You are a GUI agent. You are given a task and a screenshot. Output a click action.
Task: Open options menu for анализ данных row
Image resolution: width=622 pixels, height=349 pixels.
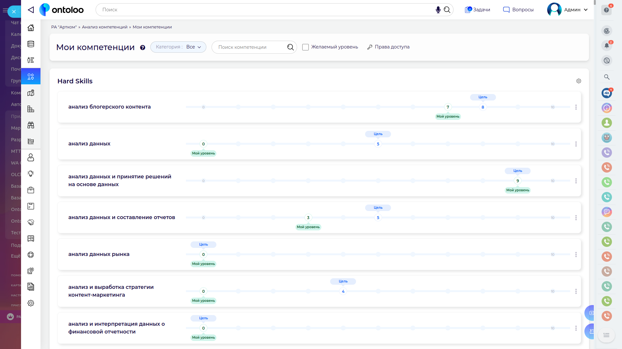tap(576, 144)
